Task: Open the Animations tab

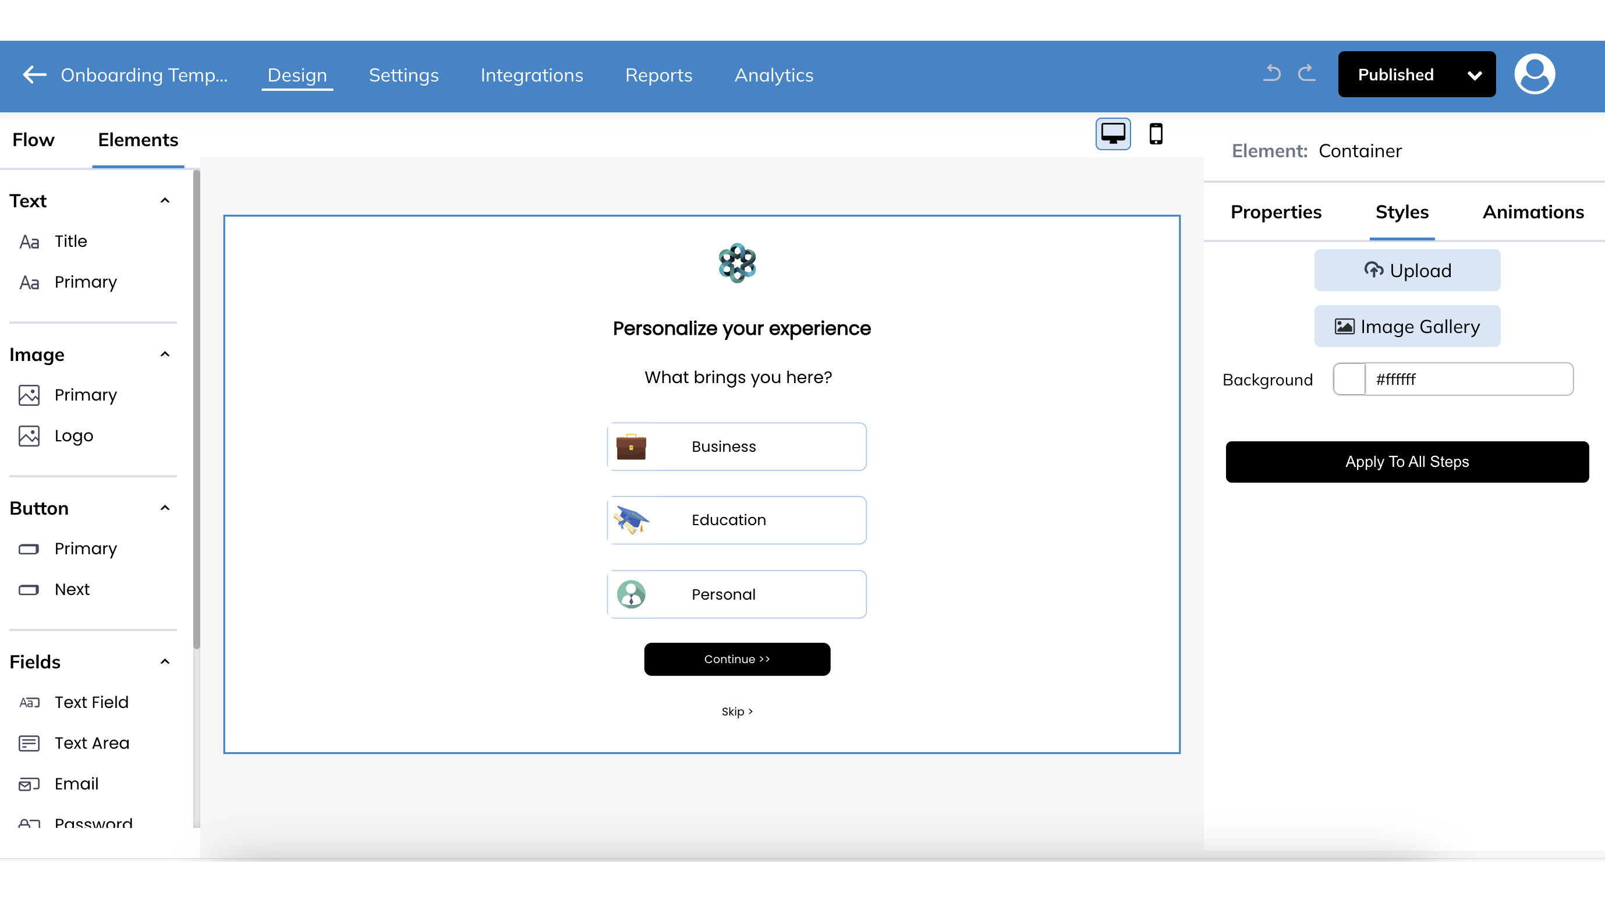Action: coord(1533,212)
